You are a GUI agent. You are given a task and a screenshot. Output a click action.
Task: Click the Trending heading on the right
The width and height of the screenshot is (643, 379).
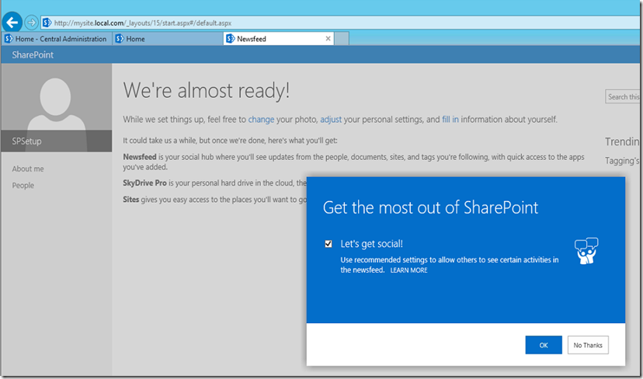click(622, 142)
